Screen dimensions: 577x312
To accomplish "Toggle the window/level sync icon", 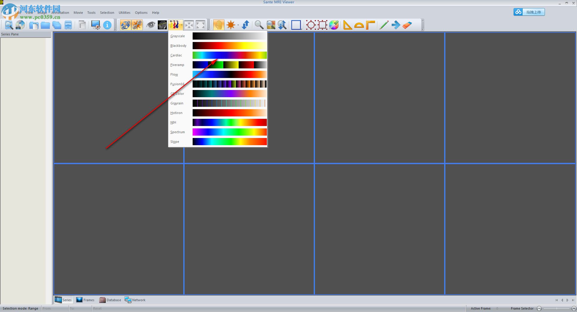I will click(x=137, y=25).
